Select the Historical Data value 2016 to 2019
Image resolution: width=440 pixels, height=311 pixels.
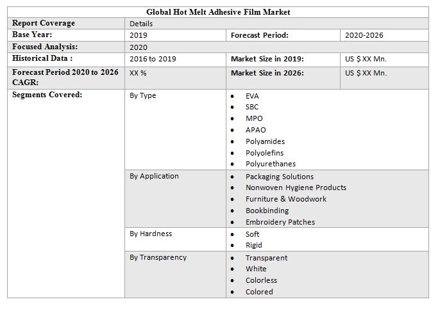point(153,59)
